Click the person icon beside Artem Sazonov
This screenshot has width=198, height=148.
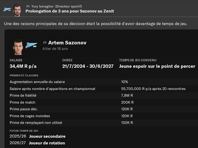point(45,43)
